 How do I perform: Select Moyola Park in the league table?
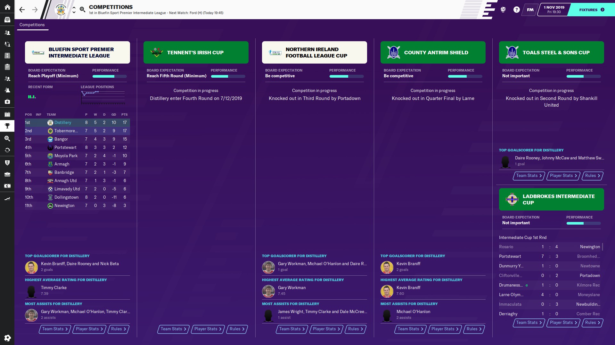pyautogui.click(x=78, y=156)
